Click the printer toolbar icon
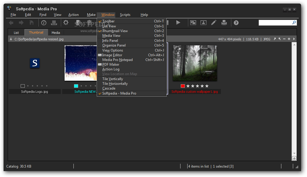The image size is (307, 177). (x=224, y=23)
